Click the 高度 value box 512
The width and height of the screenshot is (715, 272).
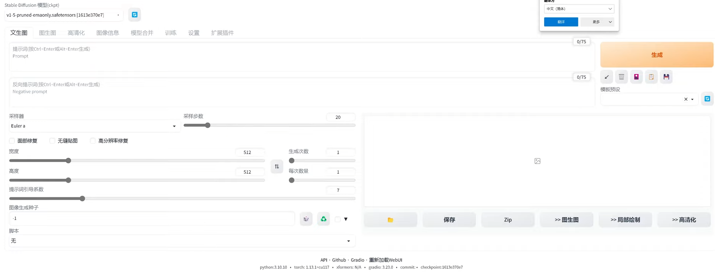pyautogui.click(x=250, y=172)
